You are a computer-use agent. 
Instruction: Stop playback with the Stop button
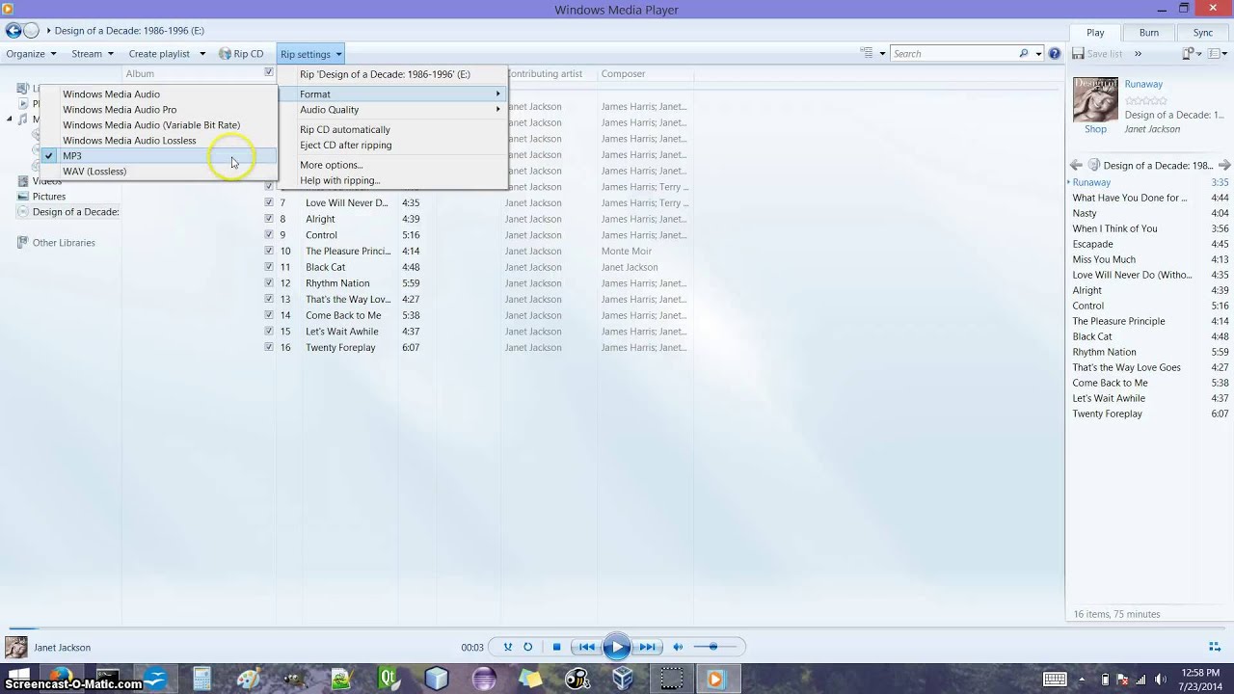(556, 647)
